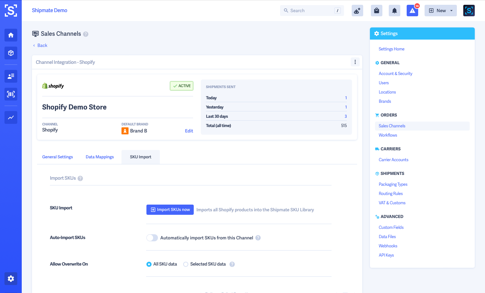Click the Settings panel gear icon

pyautogui.click(x=377, y=34)
